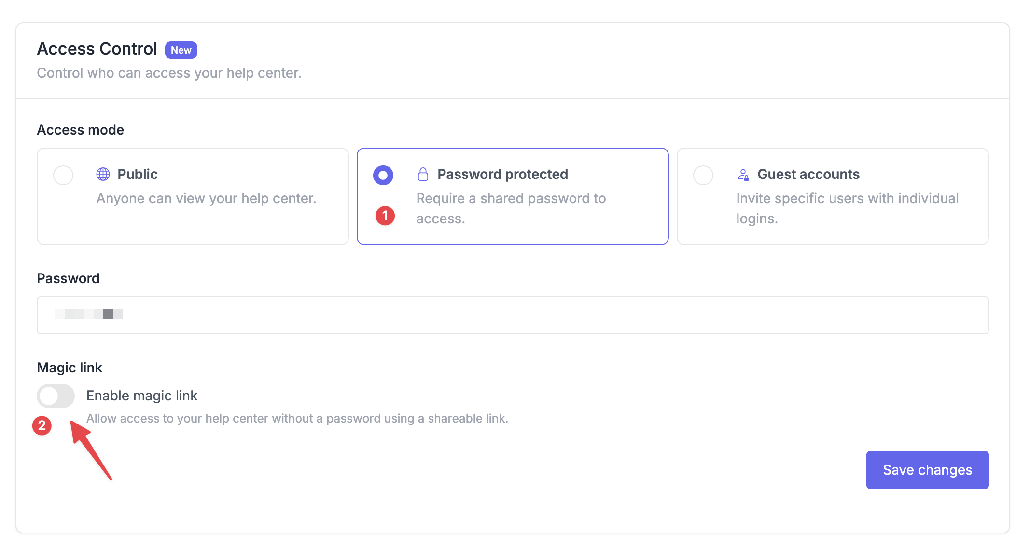
Task: Click the Enable magic link label text
Action: [x=142, y=396]
